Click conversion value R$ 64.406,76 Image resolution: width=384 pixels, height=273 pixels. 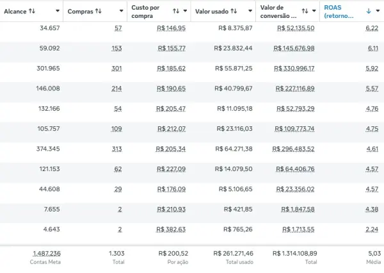tap(295, 169)
